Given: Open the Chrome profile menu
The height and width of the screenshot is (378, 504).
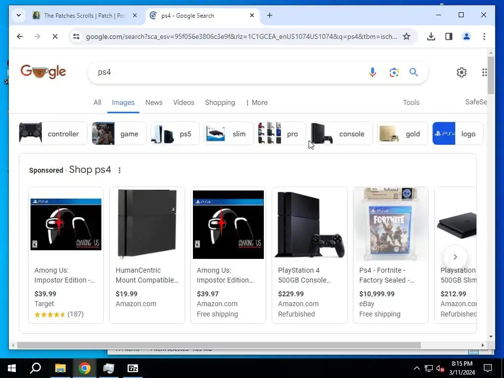Looking at the screenshot, I should (467, 36).
